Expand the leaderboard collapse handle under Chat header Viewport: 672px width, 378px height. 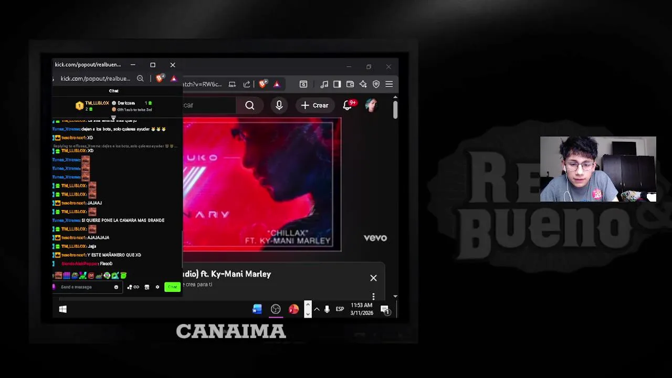coord(113,118)
